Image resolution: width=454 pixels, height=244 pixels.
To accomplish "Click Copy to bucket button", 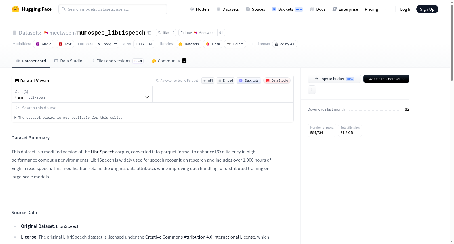I will pyautogui.click(x=334, y=79).
